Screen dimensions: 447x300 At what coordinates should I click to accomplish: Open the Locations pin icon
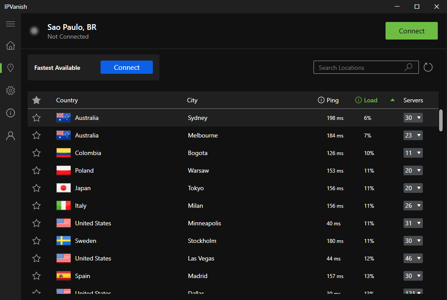point(11,68)
